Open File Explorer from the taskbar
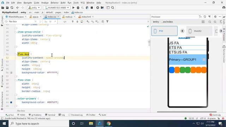Screen dimensions: 226x127 [x=91, y=123]
